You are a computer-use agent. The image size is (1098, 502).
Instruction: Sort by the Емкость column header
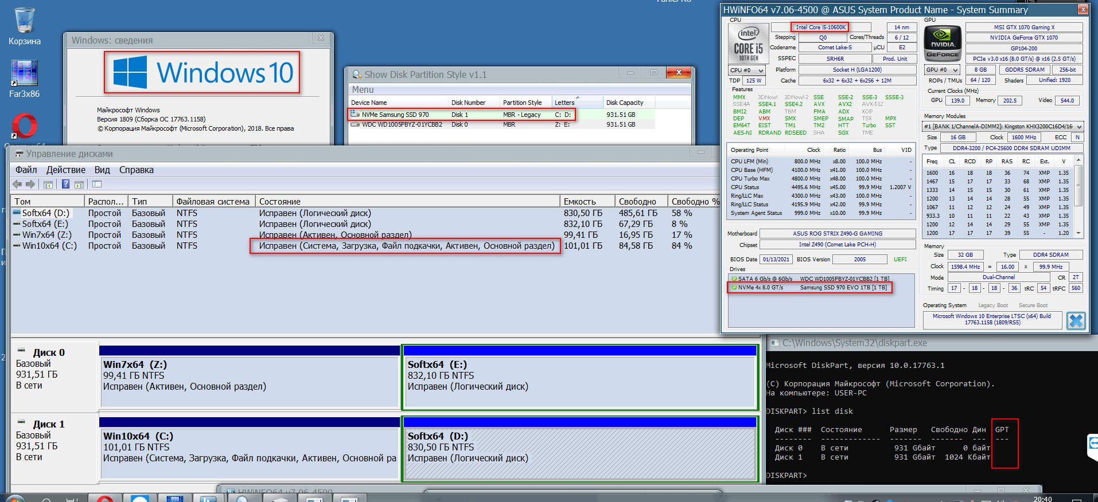587,202
